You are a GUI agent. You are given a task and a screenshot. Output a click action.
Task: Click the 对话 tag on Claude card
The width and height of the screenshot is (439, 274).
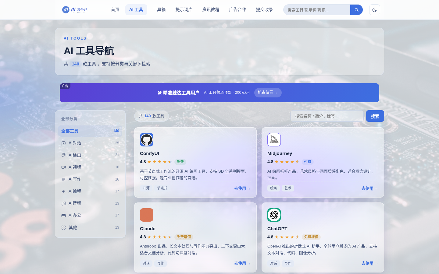pos(146,263)
